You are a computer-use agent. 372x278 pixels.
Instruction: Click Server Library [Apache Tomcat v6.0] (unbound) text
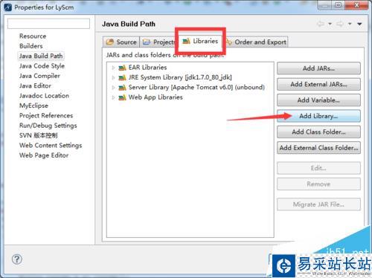196,87
